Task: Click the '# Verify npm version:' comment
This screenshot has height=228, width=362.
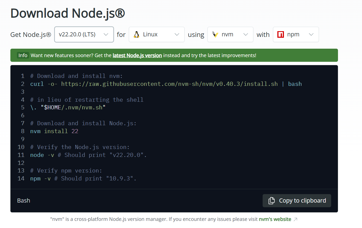Action: click(66, 171)
